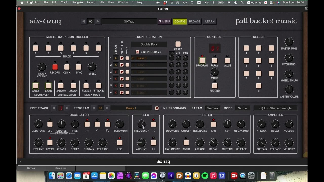The height and width of the screenshot is (182, 324).
Task: Uncheck LINK PROGRAMS in Configuration panel
Action: click(x=137, y=52)
